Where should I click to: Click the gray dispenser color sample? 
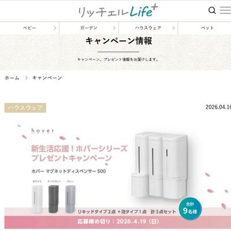[70, 199]
